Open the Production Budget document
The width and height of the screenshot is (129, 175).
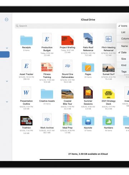(47, 39)
